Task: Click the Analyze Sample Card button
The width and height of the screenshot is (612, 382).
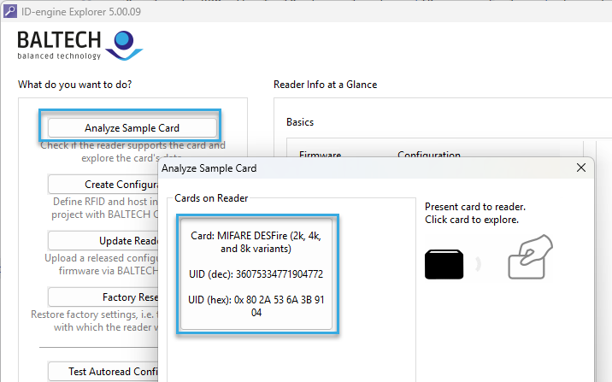Action: [132, 128]
